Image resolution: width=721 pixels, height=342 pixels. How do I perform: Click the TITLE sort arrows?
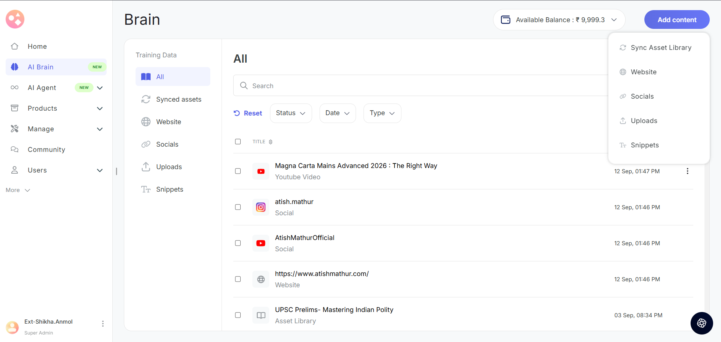270,142
